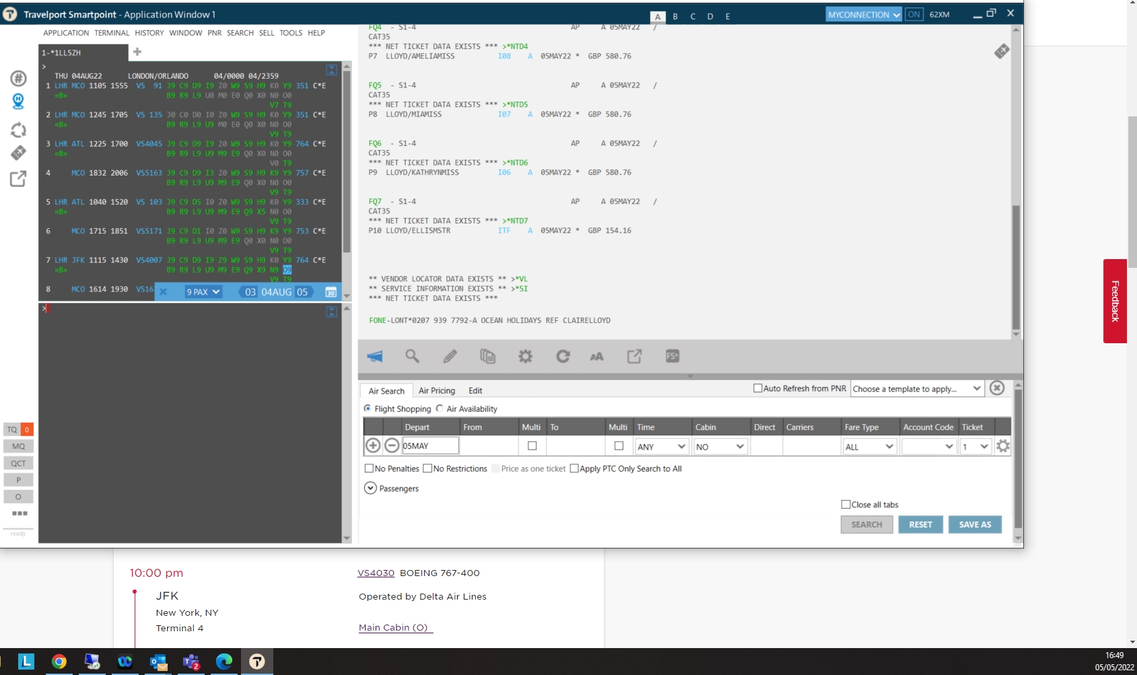The image size is (1137, 675).
Task: Add a new terminal tab with plus icon
Action: coord(137,52)
